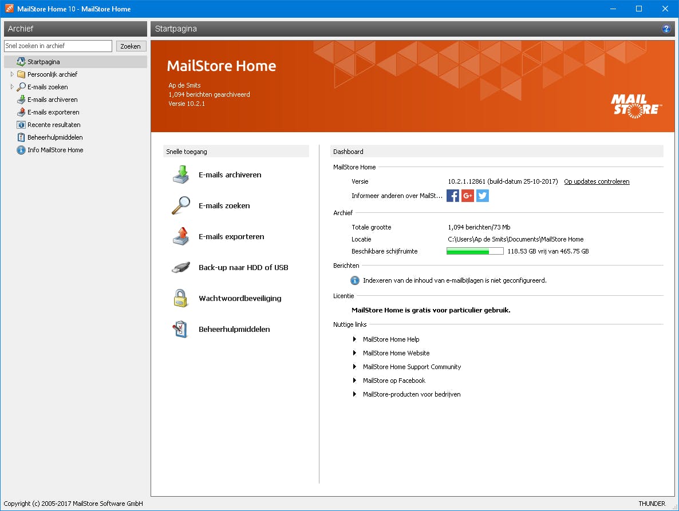
Task: Click the Twitter share icon
Action: (x=482, y=196)
